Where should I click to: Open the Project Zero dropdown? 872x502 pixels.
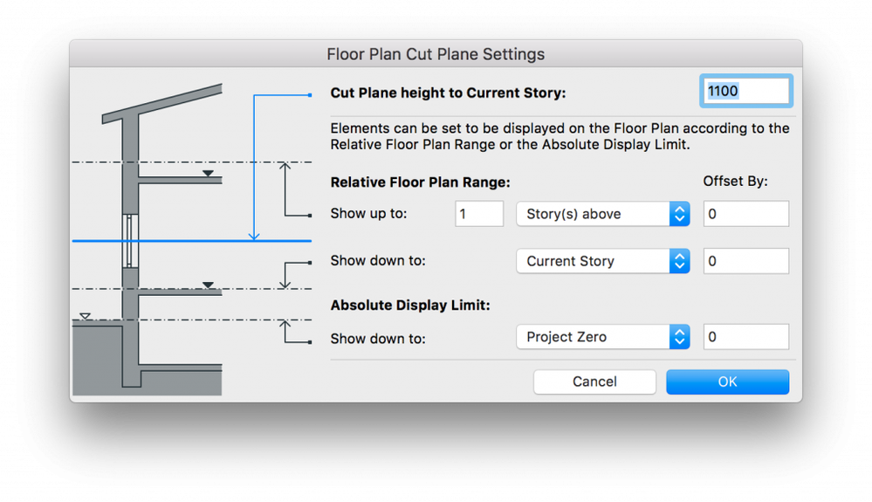tap(603, 337)
